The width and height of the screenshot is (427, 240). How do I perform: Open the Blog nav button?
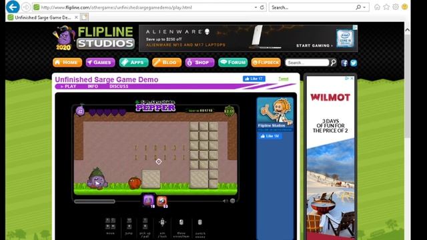click(x=167, y=62)
